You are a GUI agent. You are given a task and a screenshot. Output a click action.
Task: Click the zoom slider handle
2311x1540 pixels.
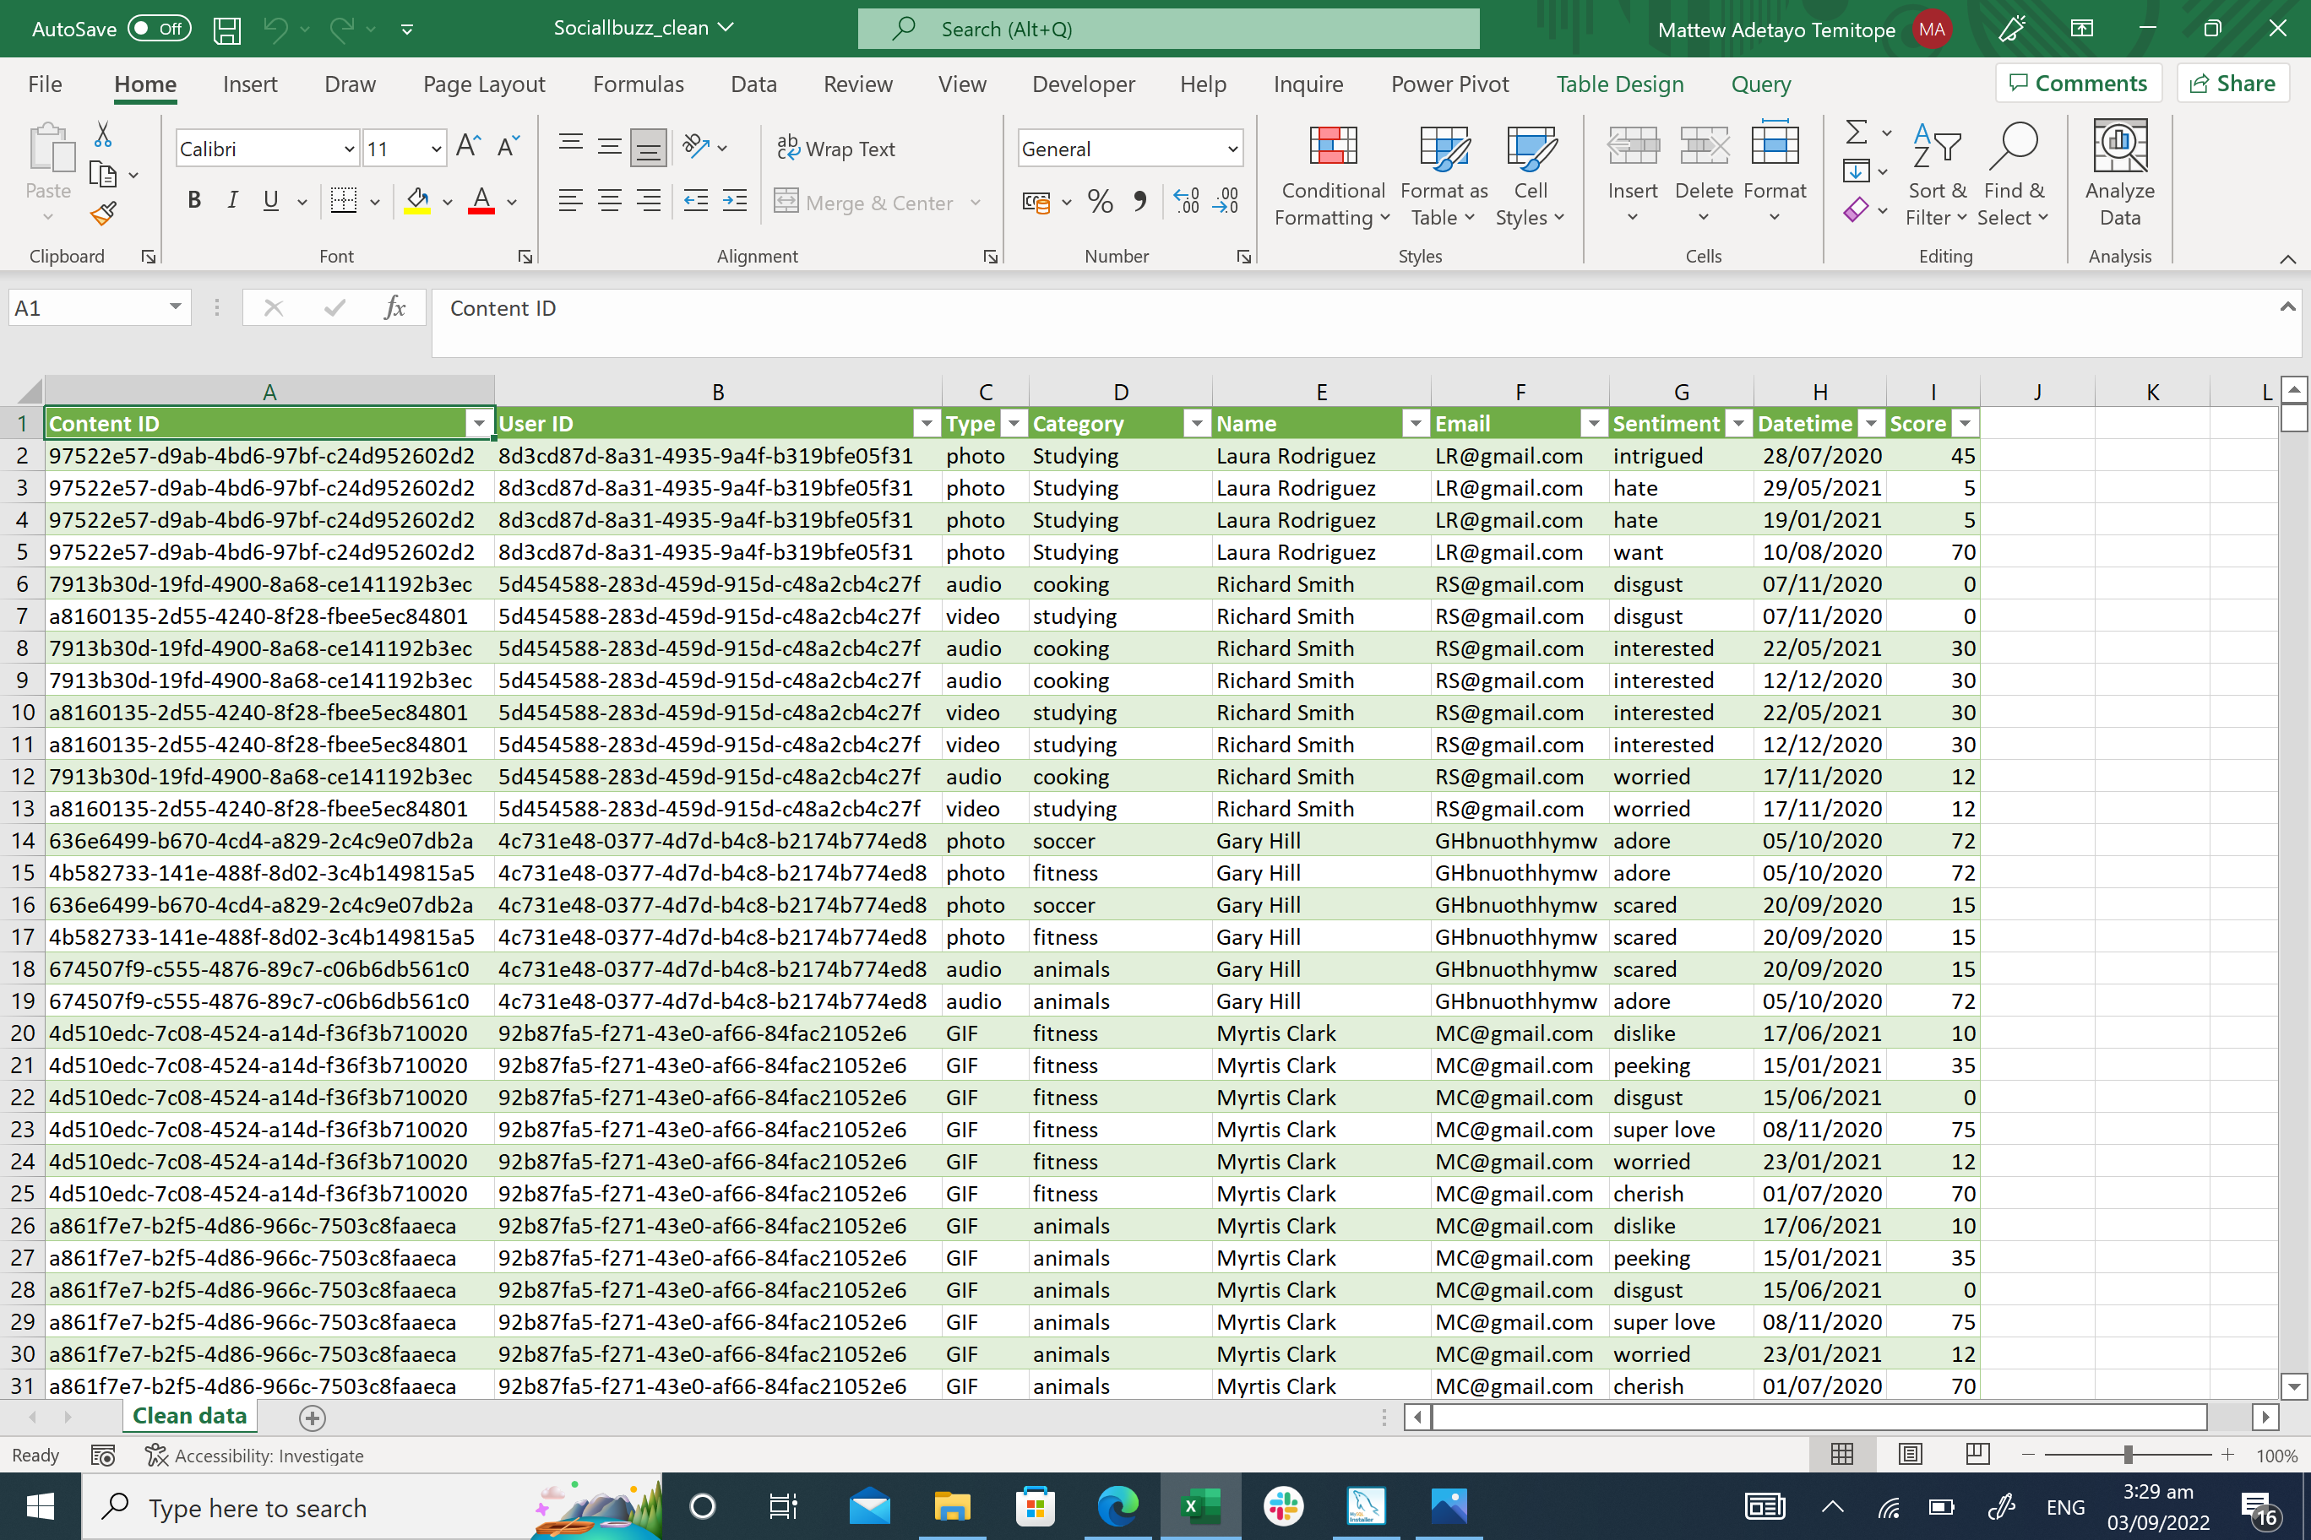pyautogui.click(x=2127, y=1455)
